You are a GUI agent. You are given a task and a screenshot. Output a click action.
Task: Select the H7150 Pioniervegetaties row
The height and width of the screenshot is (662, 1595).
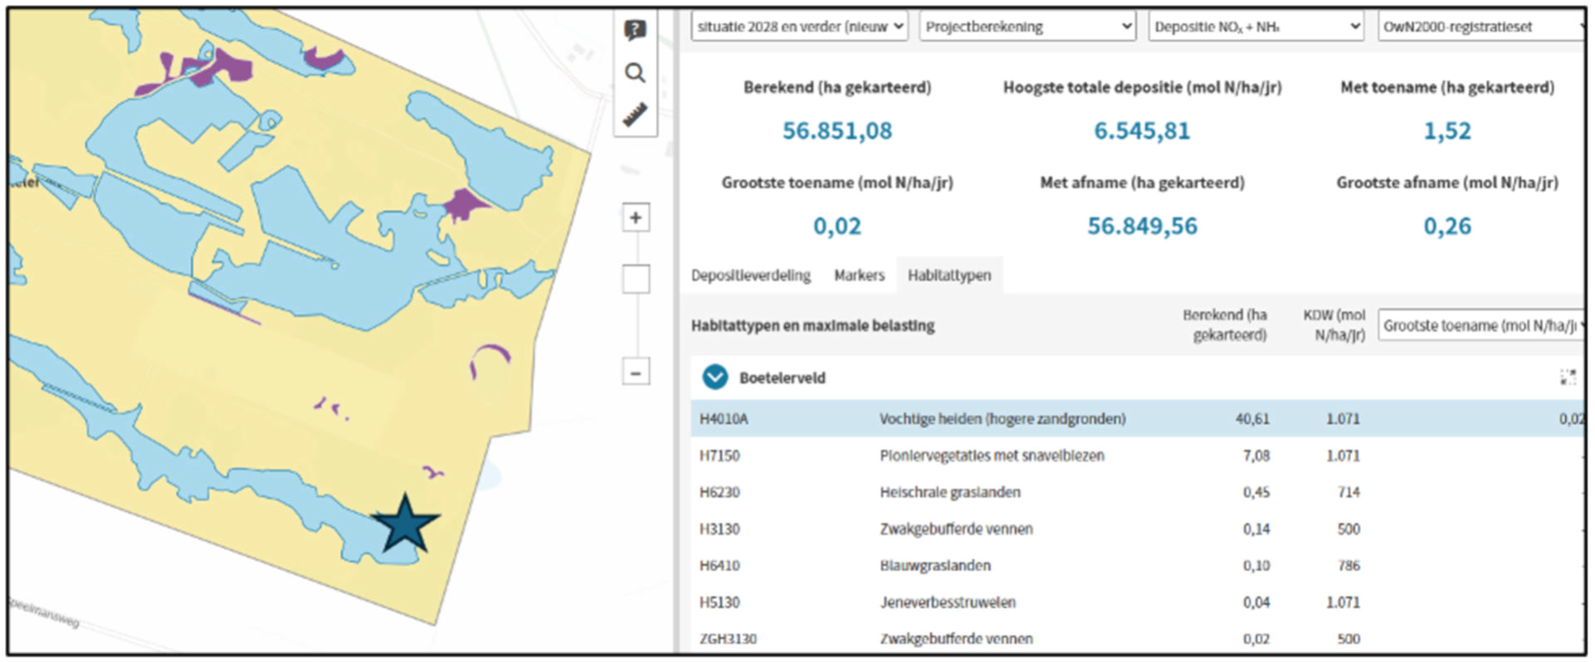(1138, 455)
